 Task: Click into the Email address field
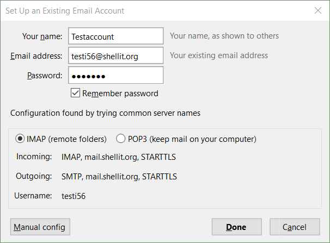116,55
